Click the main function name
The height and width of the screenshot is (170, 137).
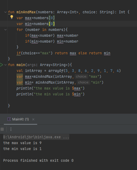tap(21, 65)
